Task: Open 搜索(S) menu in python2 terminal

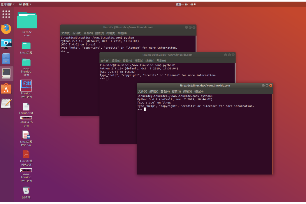Action: click(139, 61)
